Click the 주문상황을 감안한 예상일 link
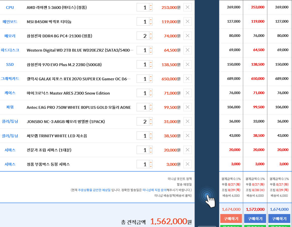Screen dimensions: 292x227 click(x=94, y=190)
